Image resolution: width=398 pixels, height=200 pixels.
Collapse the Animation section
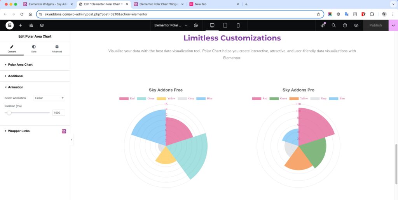(35, 87)
